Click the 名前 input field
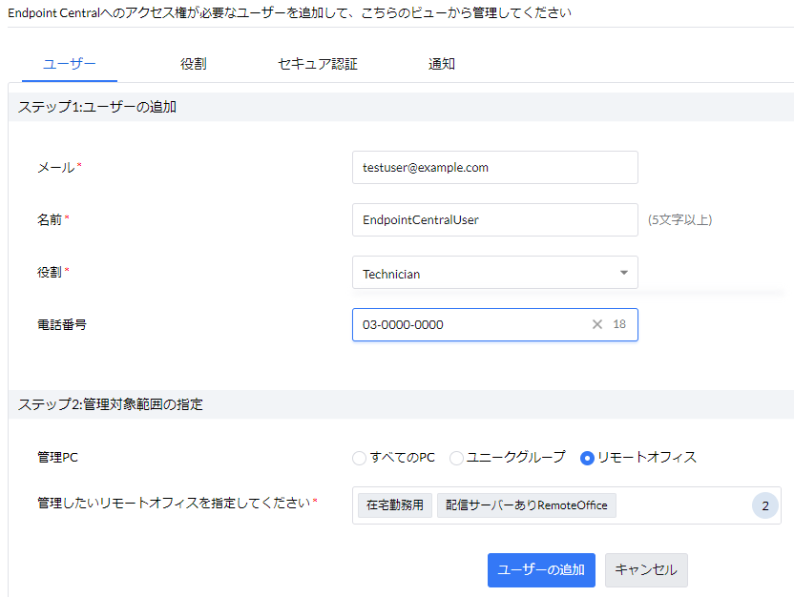 click(494, 219)
